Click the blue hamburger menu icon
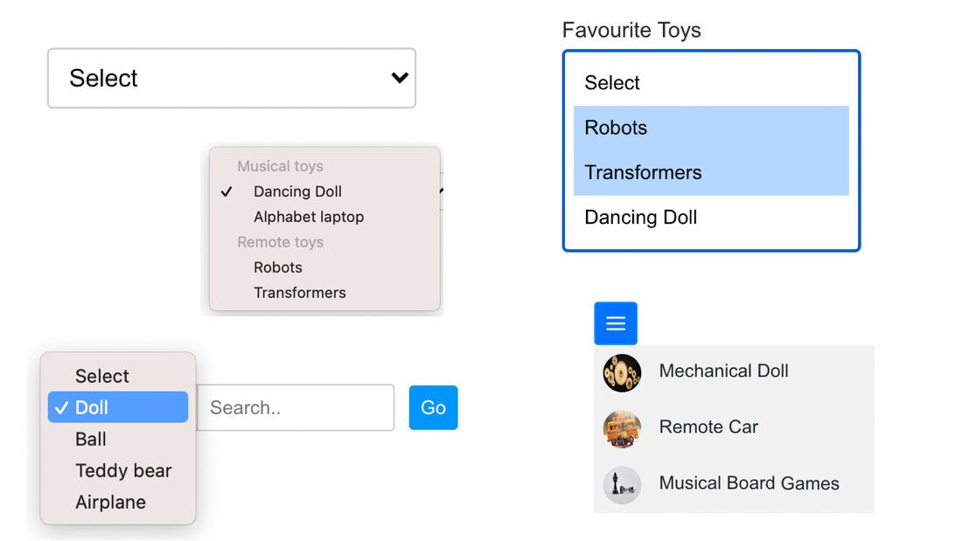 (x=616, y=323)
